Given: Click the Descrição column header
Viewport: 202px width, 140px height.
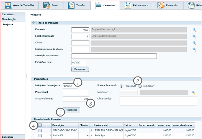Looking at the screenshot, I should [x=65, y=125].
